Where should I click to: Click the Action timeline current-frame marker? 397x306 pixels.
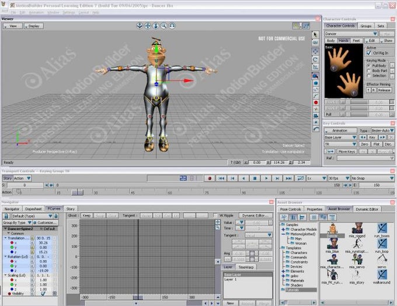[78, 192]
